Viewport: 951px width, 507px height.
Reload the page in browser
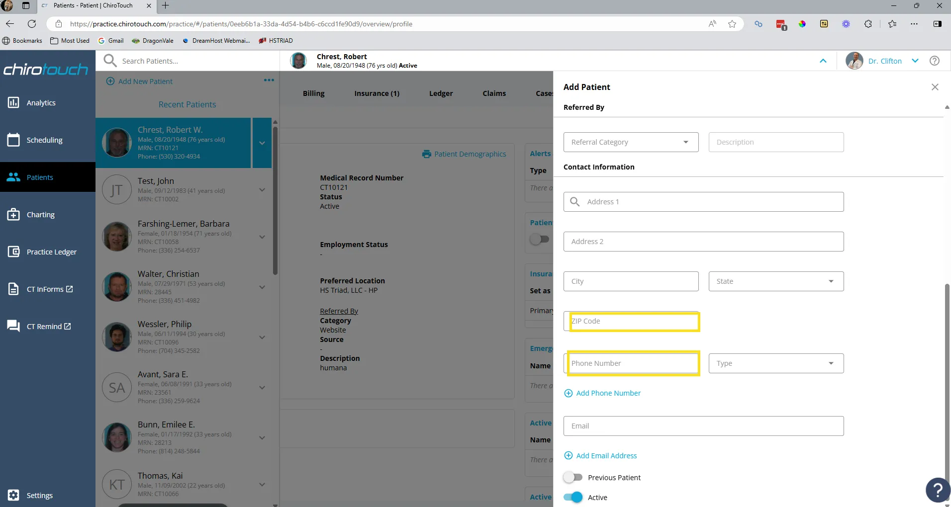[32, 24]
